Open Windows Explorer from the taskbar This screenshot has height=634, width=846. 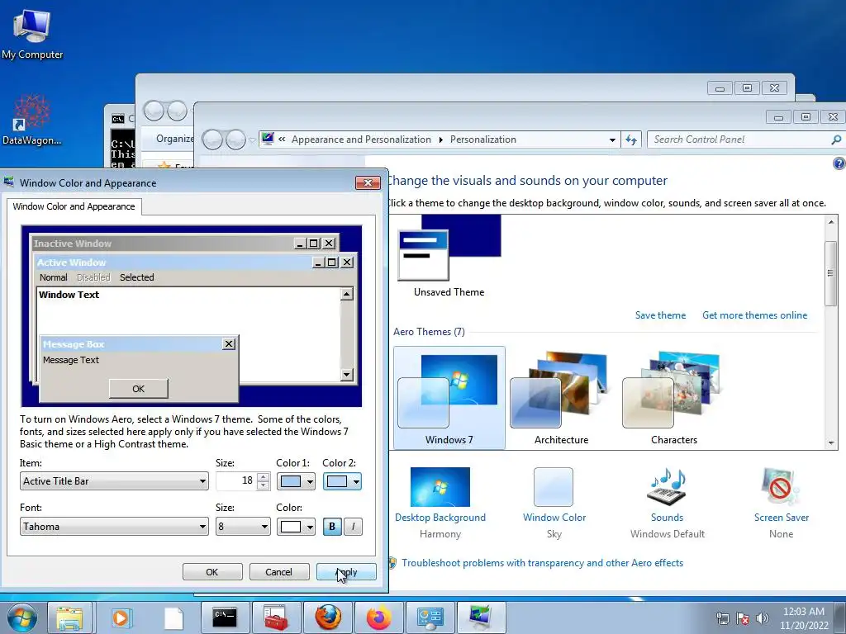pyautogui.click(x=70, y=617)
